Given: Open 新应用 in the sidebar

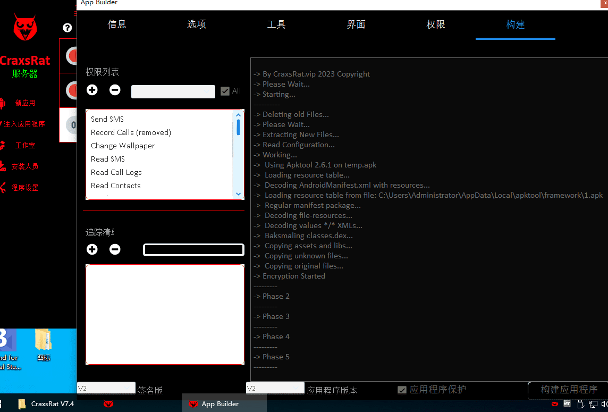Looking at the screenshot, I should pos(25,103).
